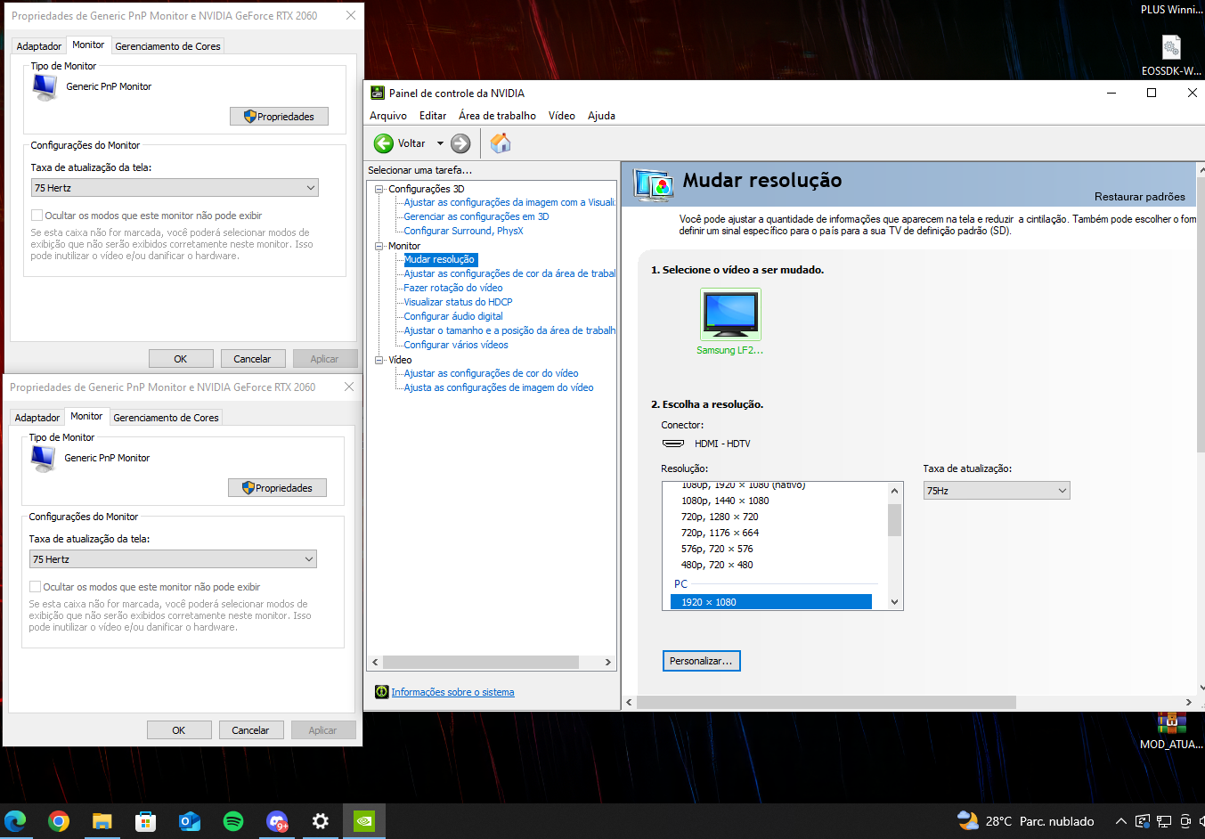Image resolution: width=1205 pixels, height=839 pixels.
Task: Open Outlook from the taskbar
Action: pos(190,821)
